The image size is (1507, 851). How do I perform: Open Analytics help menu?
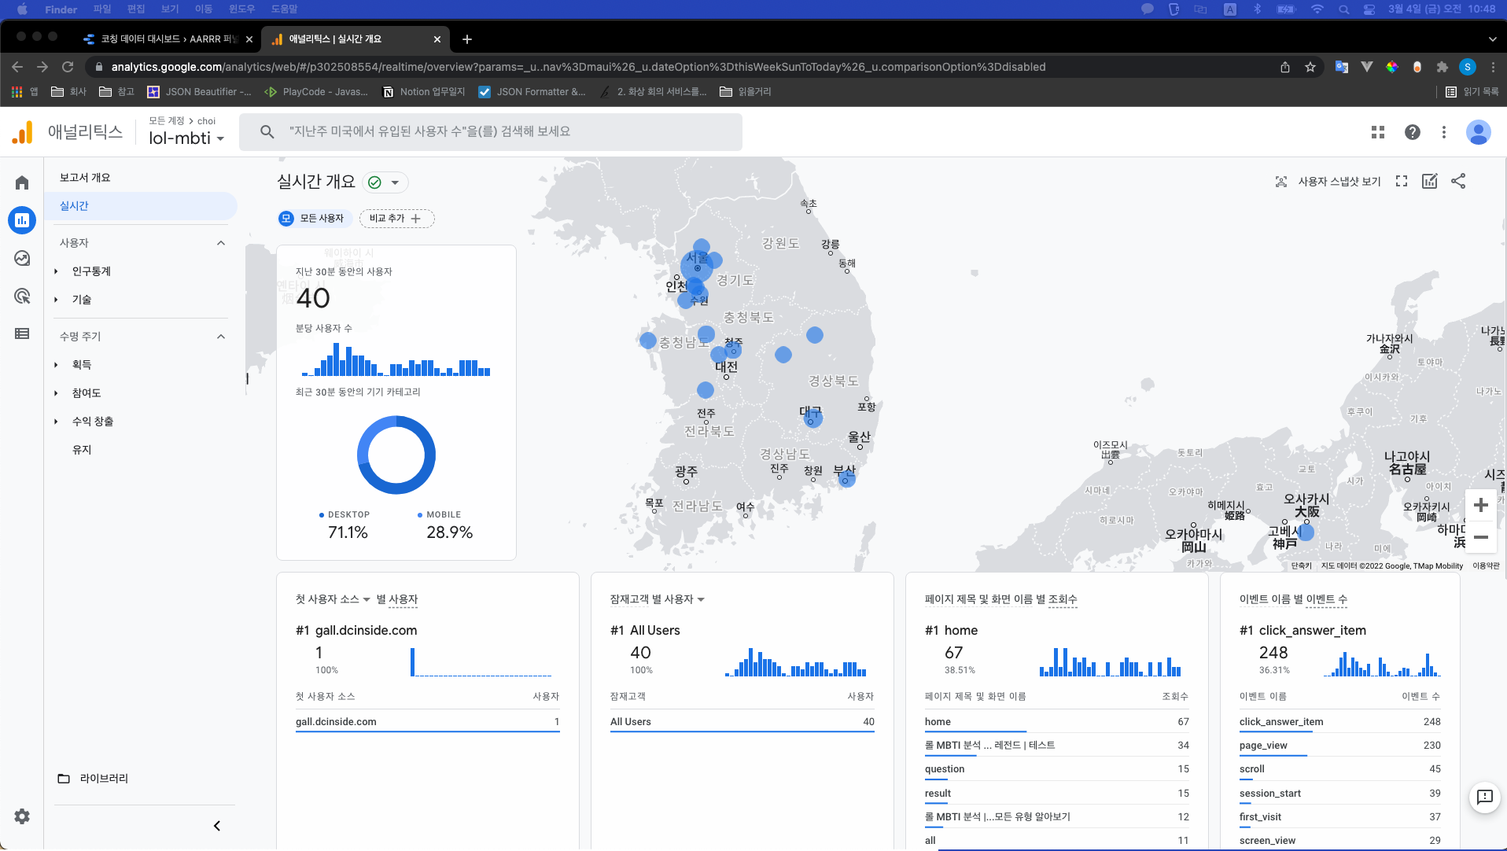(1412, 132)
